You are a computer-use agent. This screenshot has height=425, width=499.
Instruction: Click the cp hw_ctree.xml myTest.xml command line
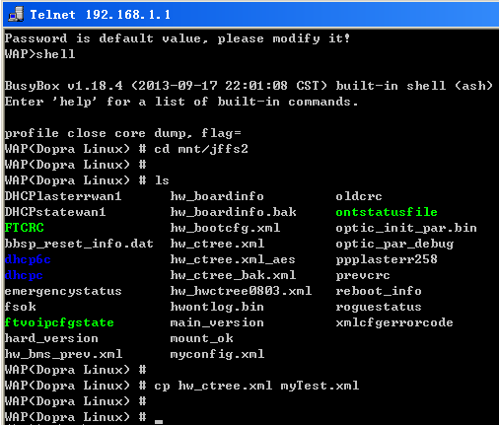(256, 386)
